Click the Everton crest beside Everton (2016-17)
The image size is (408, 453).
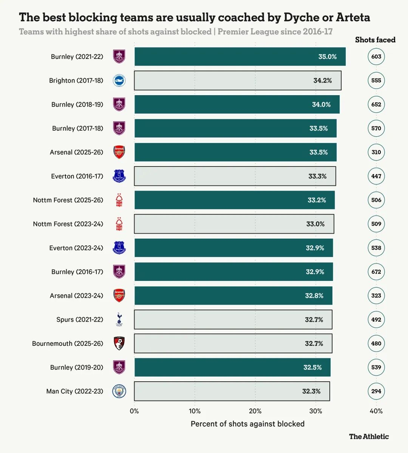click(119, 176)
